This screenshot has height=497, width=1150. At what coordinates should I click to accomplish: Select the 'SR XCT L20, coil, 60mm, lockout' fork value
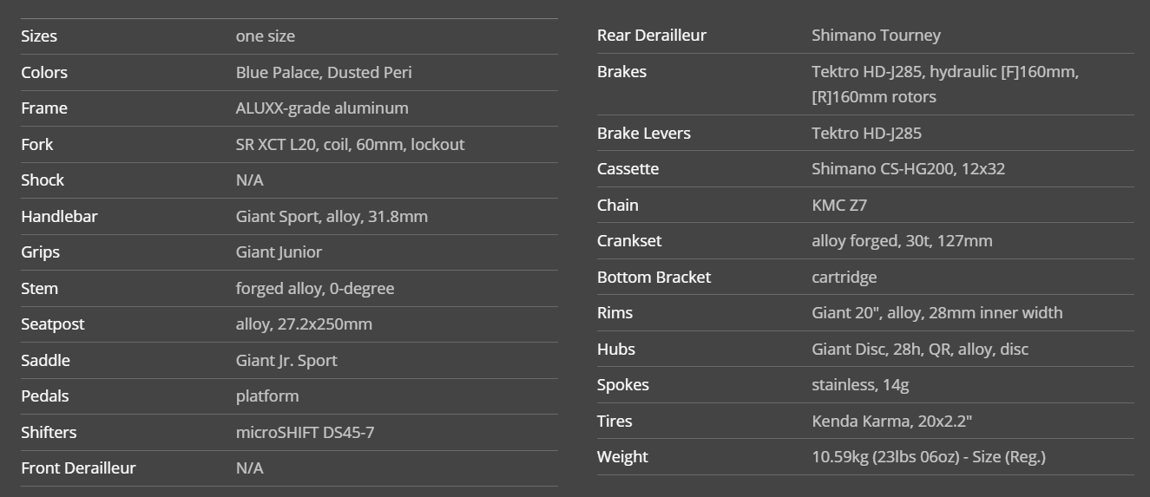click(350, 145)
